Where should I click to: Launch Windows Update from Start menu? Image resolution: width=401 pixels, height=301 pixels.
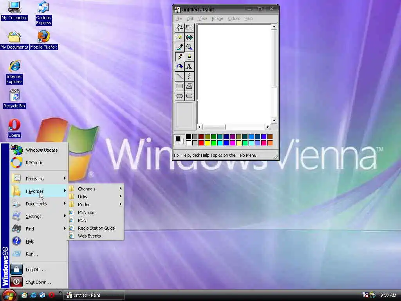pyautogui.click(x=39, y=150)
